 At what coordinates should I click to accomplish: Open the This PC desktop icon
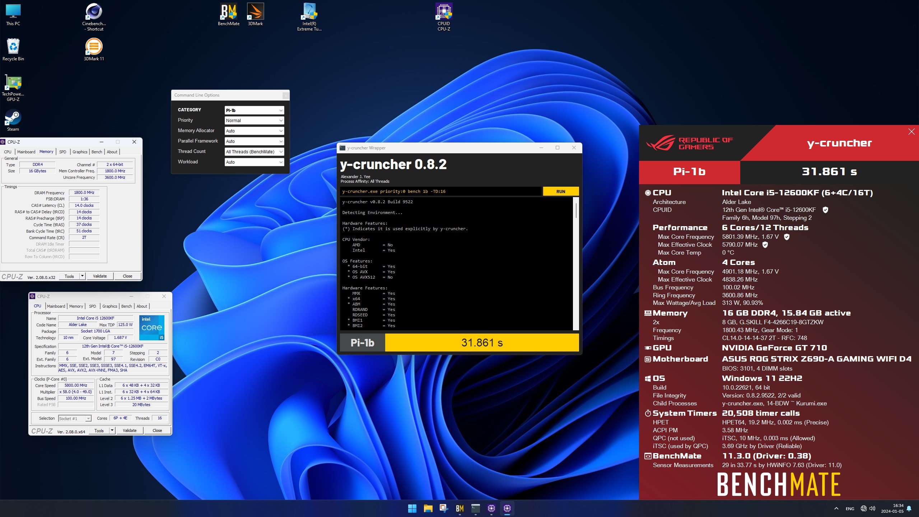(13, 15)
